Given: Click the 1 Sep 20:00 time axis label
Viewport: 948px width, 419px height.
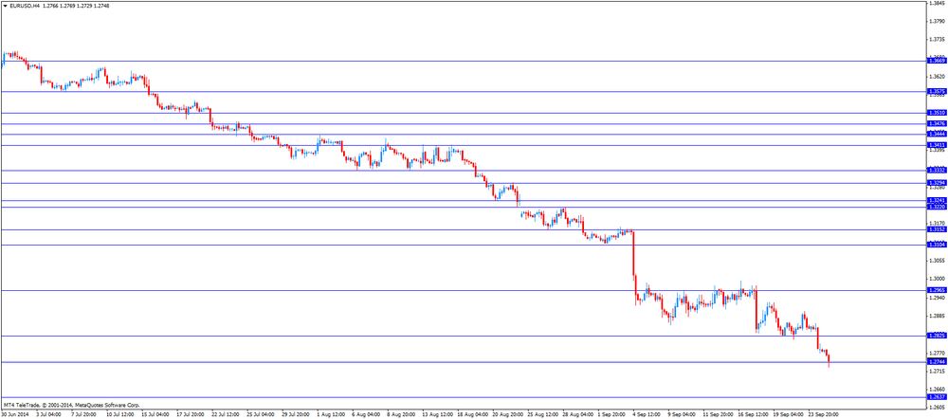Looking at the screenshot, I should [x=613, y=415].
